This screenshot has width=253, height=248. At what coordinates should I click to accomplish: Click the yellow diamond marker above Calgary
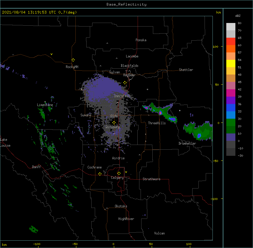tap(119, 173)
